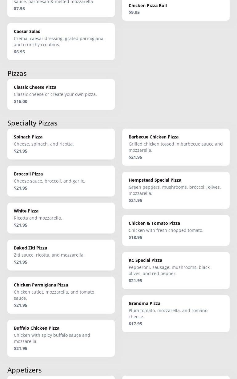Click the $17.95 price label
This screenshot has height=379, width=237.
point(135,324)
